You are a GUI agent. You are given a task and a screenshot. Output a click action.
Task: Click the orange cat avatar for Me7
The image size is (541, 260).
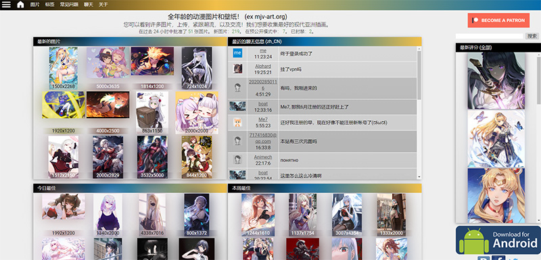(237, 122)
